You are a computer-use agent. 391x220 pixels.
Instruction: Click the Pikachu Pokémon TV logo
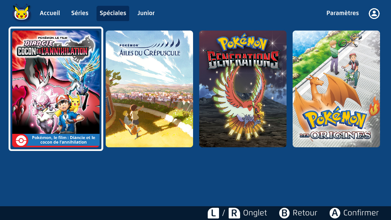(x=21, y=13)
